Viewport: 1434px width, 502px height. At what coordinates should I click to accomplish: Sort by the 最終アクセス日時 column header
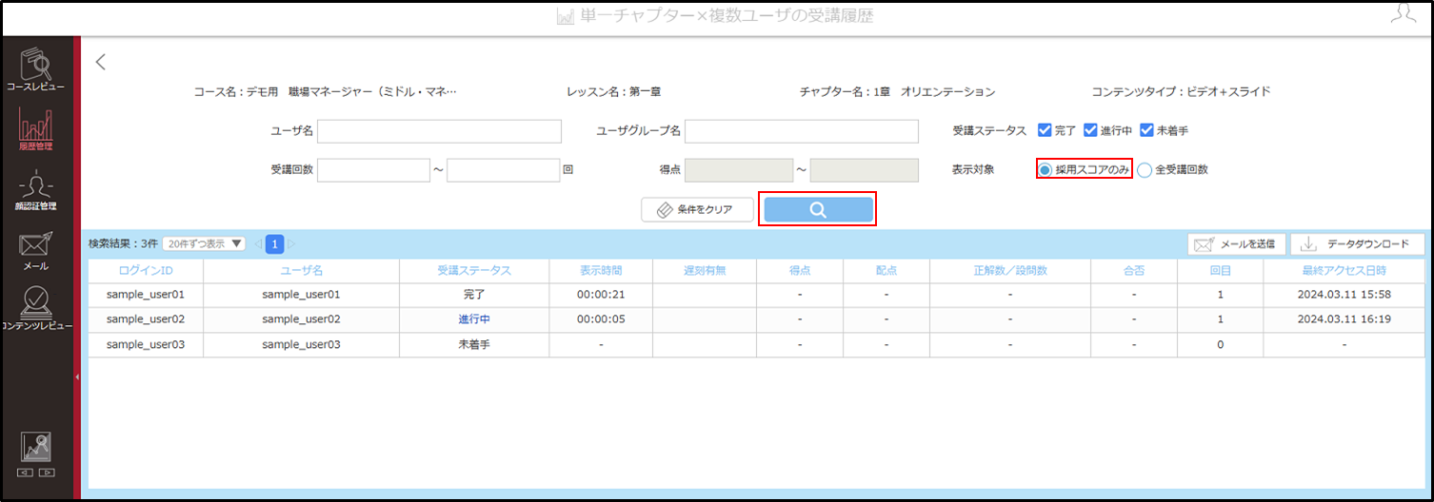tap(1344, 271)
